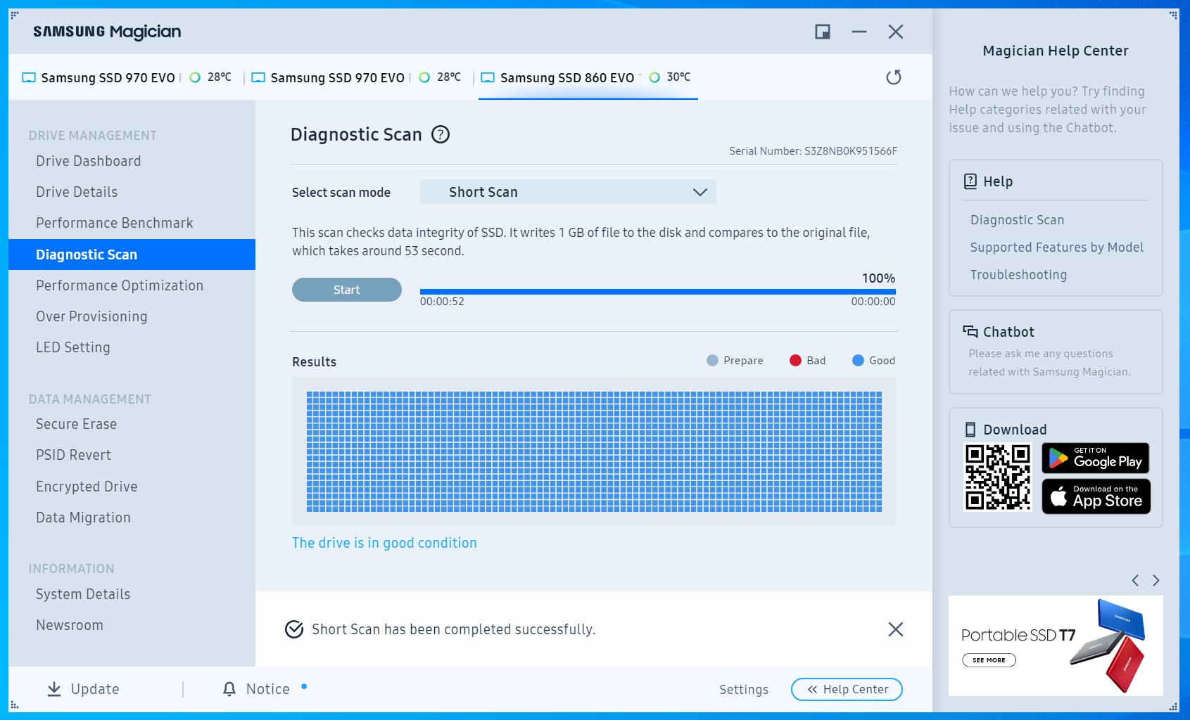The height and width of the screenshot is (720, 1190).
Task: Select the first Samsung SSD 970 EVO tab
Action: tap(107, 78)
